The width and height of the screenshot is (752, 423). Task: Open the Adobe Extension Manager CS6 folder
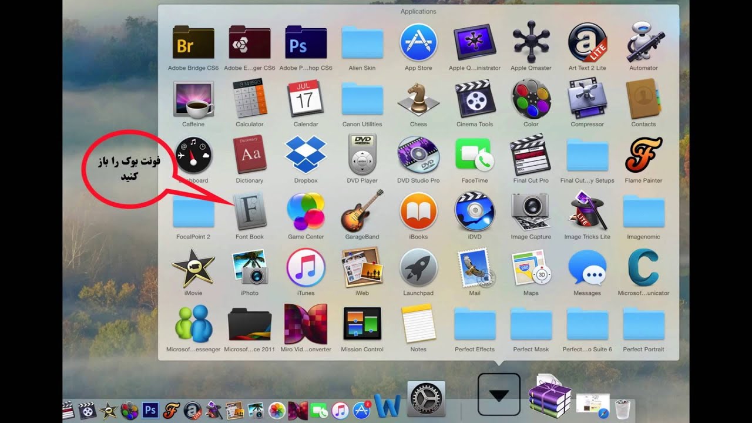(250, 42)
